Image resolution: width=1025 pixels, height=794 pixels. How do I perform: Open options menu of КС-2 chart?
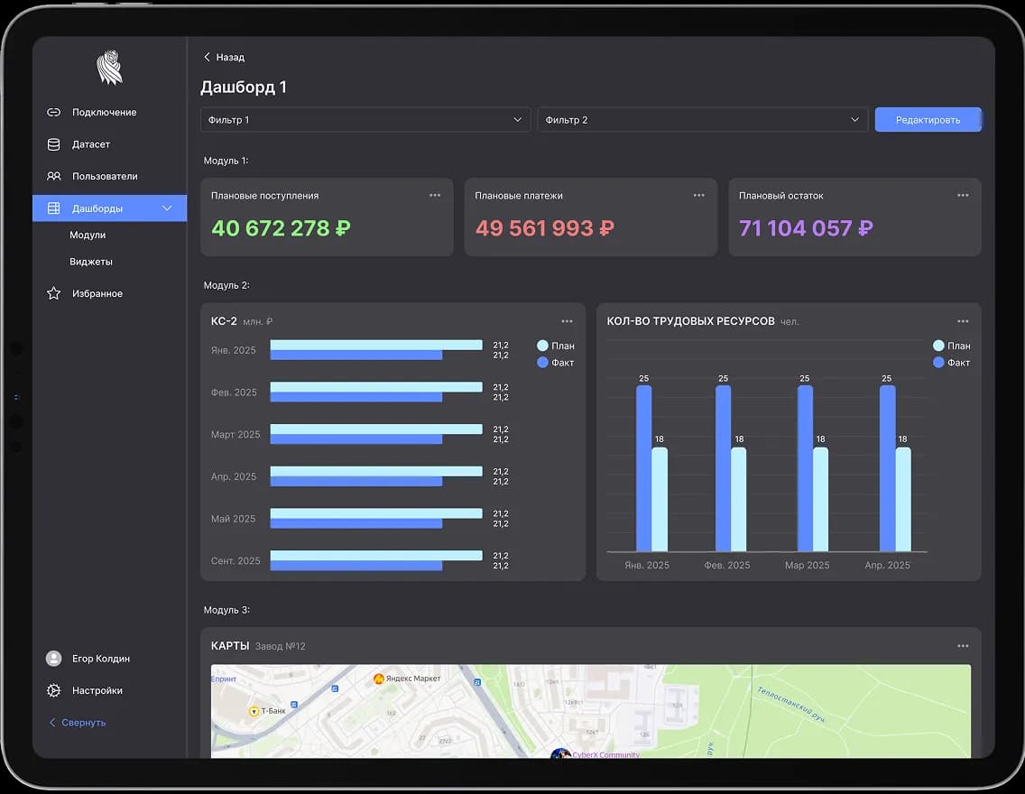[567, 321]
